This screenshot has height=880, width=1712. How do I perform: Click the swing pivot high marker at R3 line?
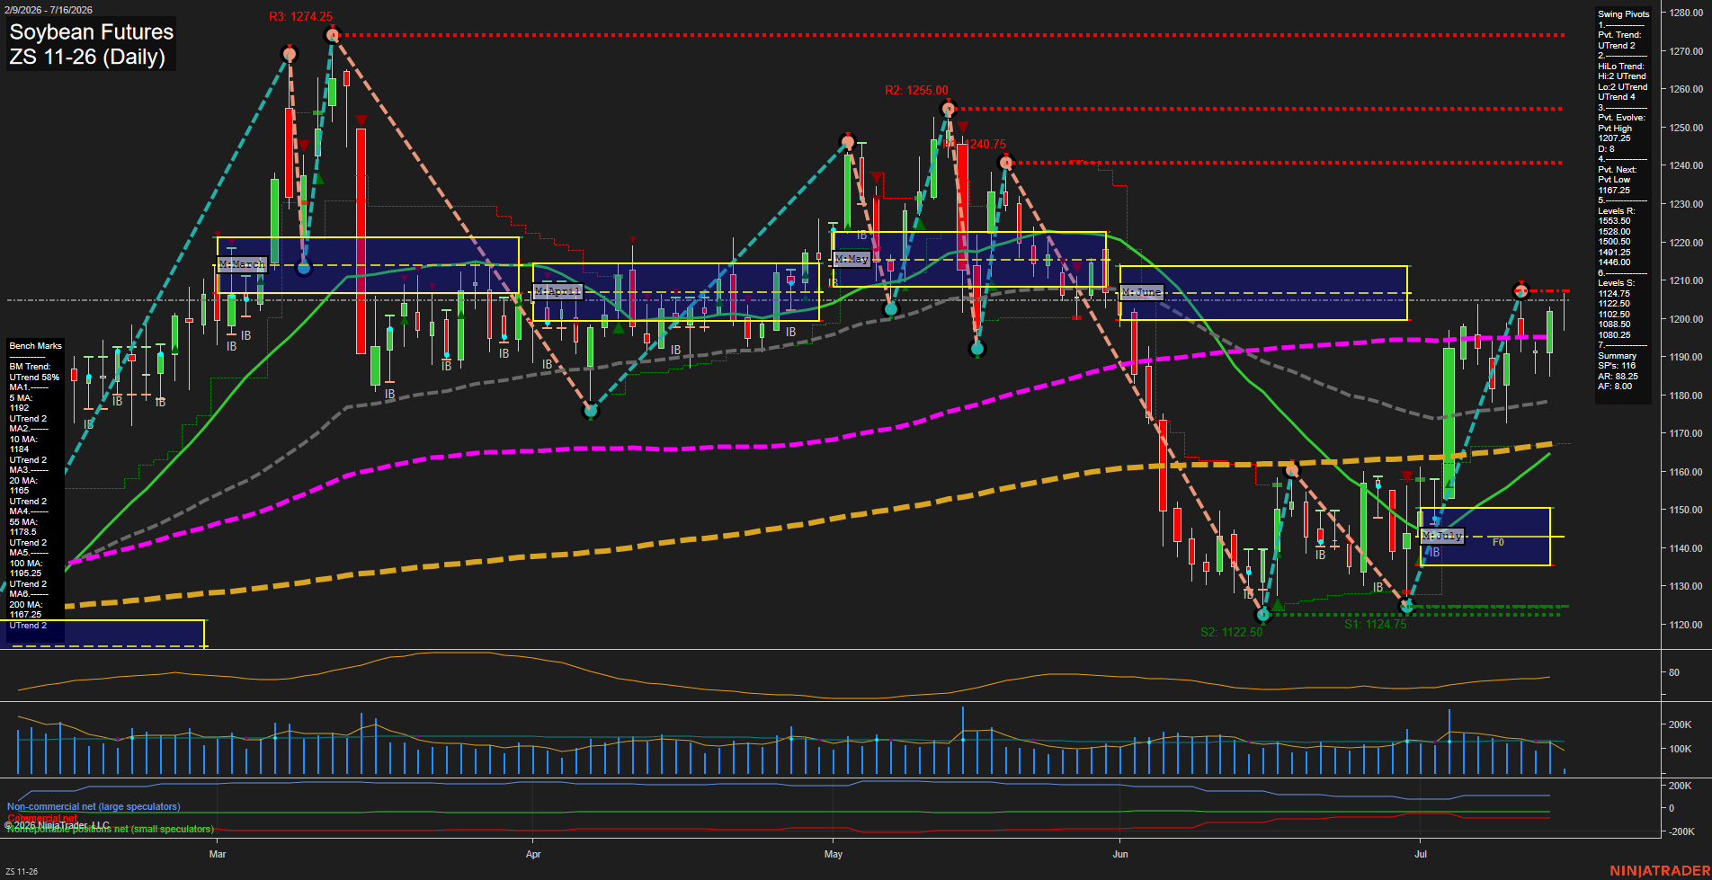(333, 36)
